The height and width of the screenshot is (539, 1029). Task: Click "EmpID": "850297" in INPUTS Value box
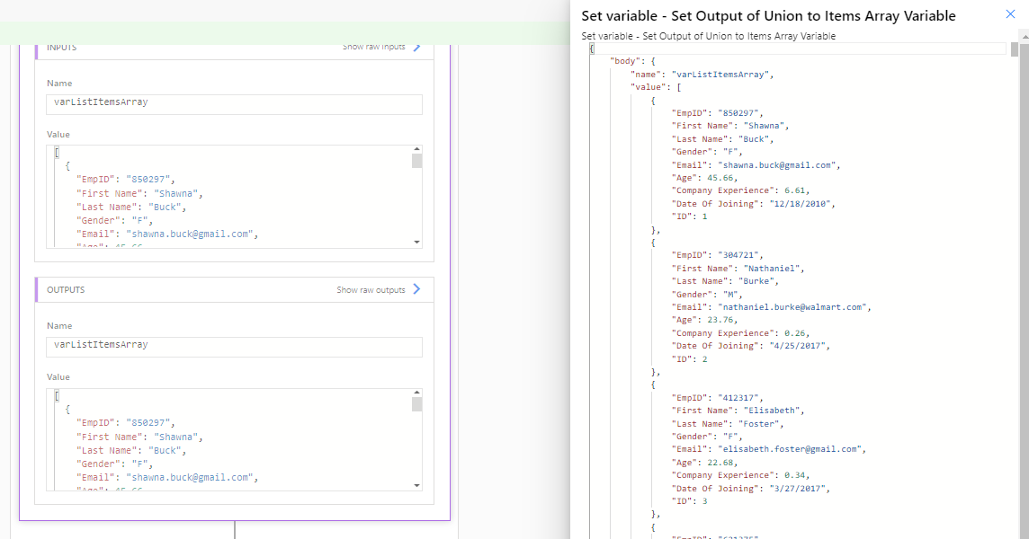[125, 179]
